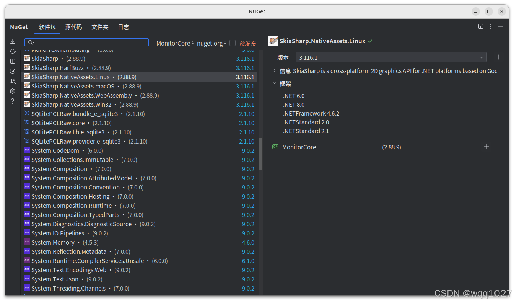Screen dimensions: 514x302
Task: Click the plus button next to version selector
Action: pos(499,57)
